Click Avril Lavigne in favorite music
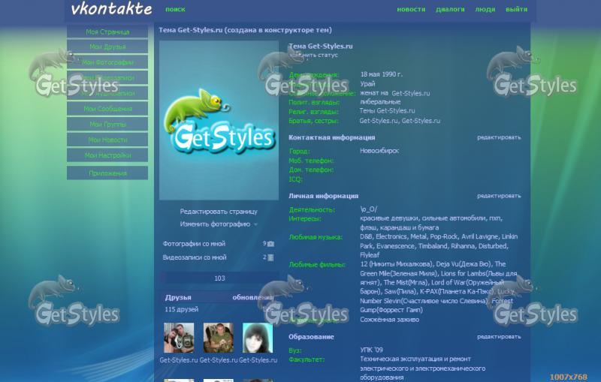This screenshot has width=601, height=382. pyautogui.click(x=480, y=237)
